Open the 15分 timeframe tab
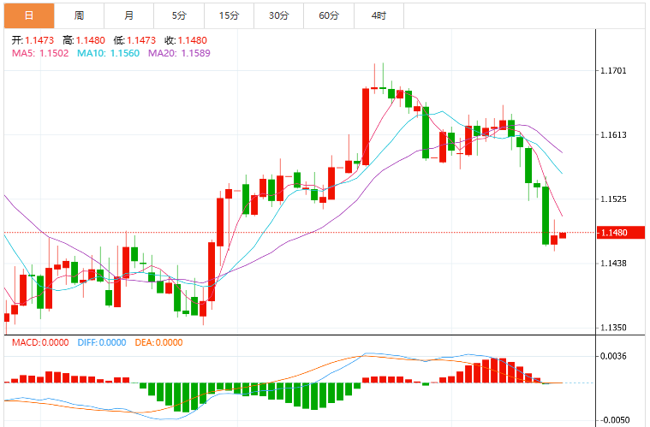Viewport: 650px width, 427px height. click(230, 15)
